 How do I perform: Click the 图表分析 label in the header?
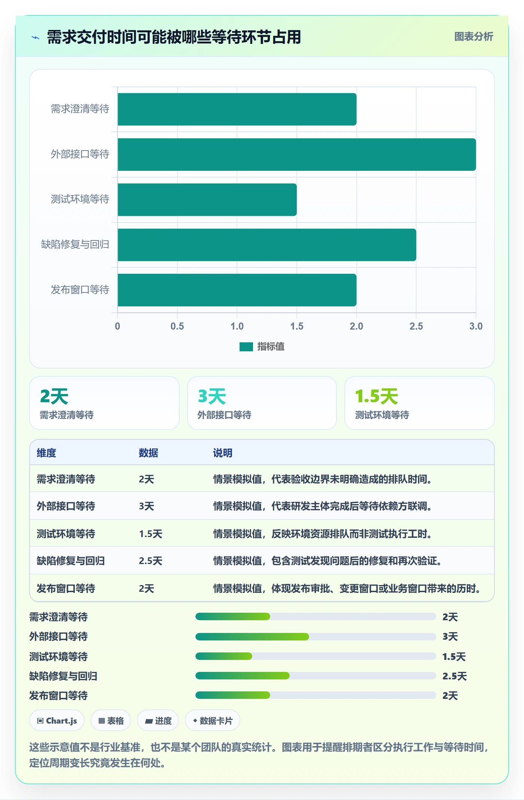(x=473, y=37)
